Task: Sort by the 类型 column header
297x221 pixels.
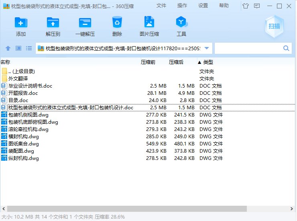Action: [x=208, y=62]
